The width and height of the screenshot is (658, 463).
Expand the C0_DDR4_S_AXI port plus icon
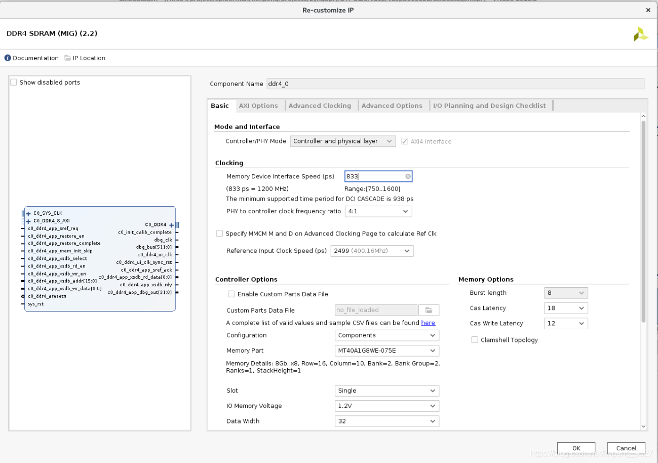28,221
